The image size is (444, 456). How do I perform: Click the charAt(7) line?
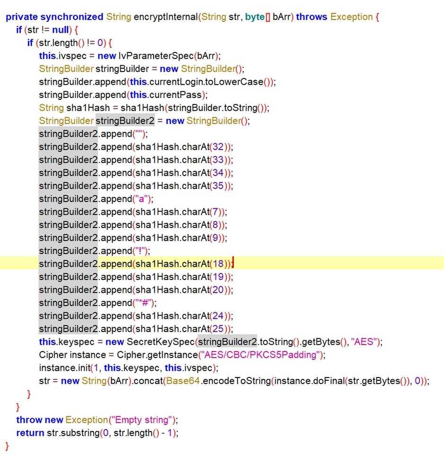coord(133,212)
